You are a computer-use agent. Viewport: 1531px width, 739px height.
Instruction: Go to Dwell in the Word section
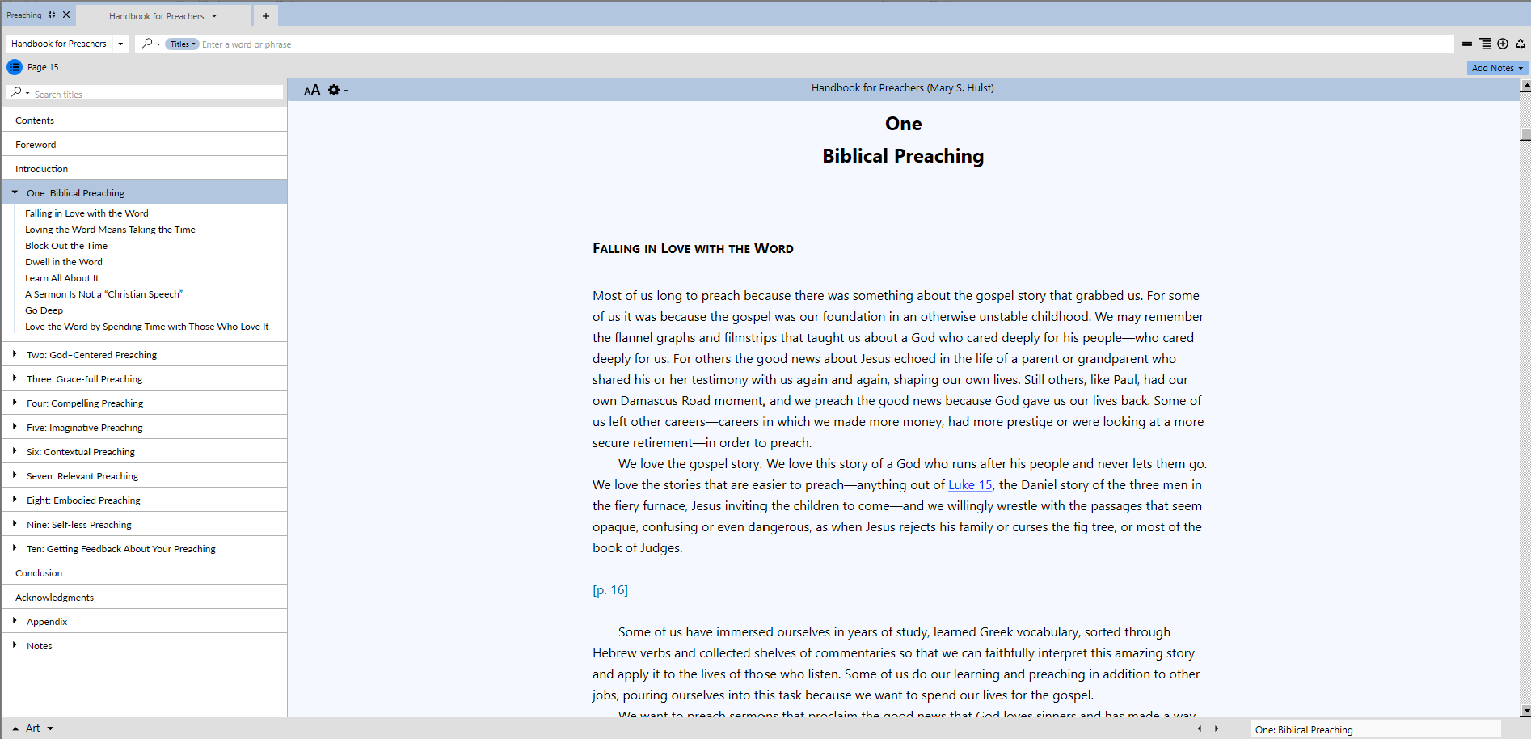(64, 262)
